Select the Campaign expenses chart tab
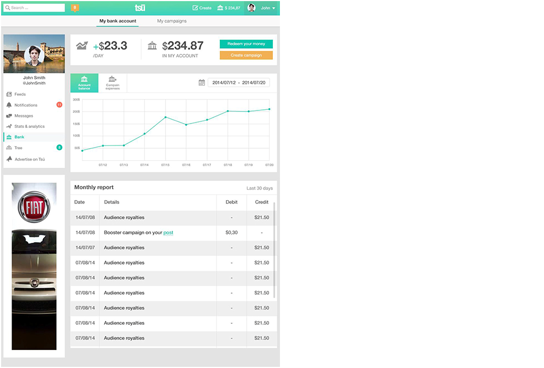544x368 pixels. click(113, 83)
